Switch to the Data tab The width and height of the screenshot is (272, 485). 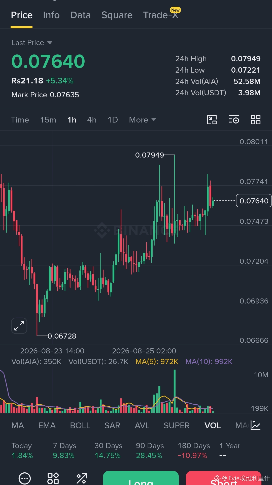(x=81, y=15)
